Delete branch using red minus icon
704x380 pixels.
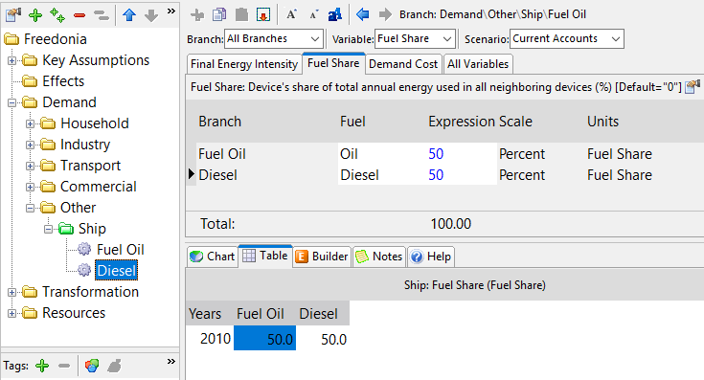tap(79, 15)
